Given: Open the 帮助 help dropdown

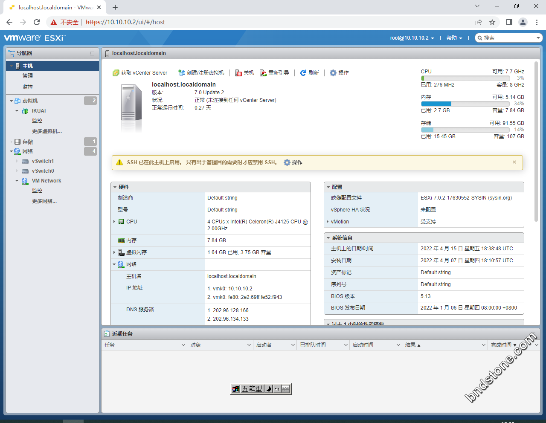Looking at the screenshot, I should 454,38.
